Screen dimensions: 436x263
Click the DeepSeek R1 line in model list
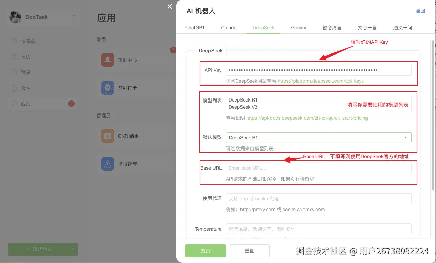pyautogui.click(x=243, y=100)
